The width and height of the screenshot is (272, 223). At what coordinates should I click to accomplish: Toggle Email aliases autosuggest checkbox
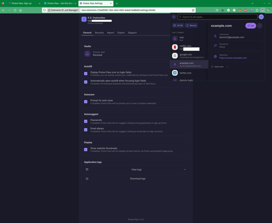86,130
